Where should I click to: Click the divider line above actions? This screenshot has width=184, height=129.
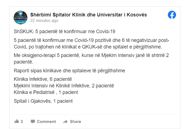coord(95,114)
